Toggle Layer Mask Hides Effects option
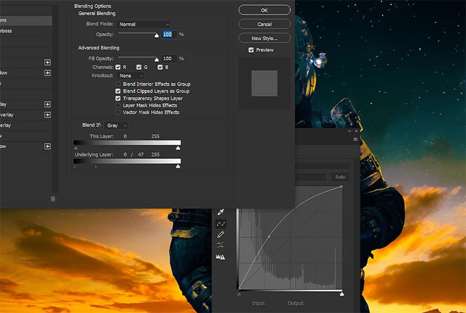The width and height of the screenshot is (466, 313). click(118, 105)
